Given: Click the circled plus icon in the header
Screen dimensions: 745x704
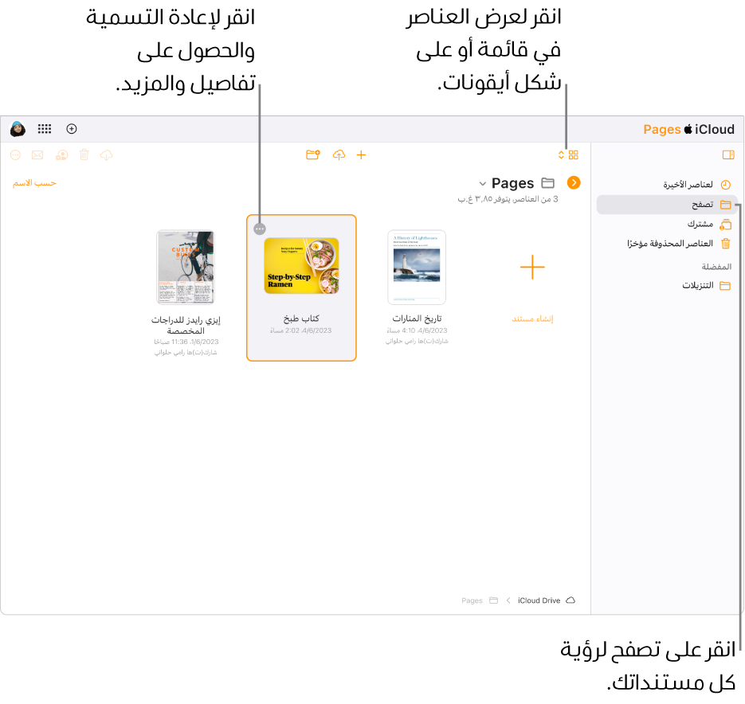Looking at the screenshot, I should coord(72,129).
